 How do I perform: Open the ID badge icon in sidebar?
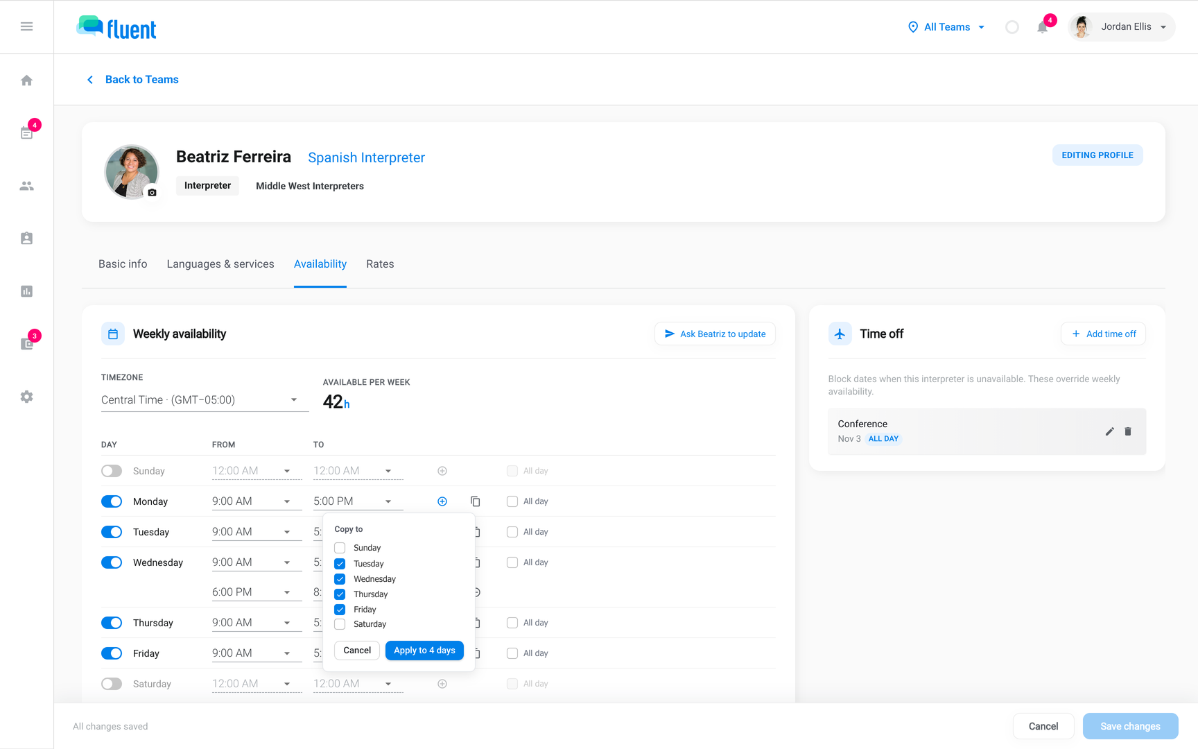pos(26,239)
